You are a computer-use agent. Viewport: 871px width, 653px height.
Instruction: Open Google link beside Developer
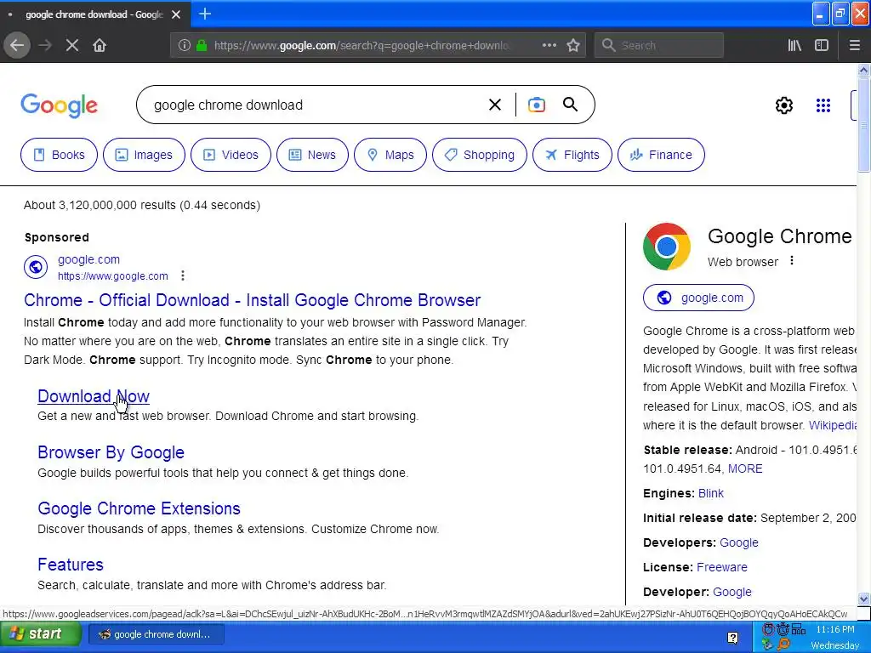[x=732, y=592]
